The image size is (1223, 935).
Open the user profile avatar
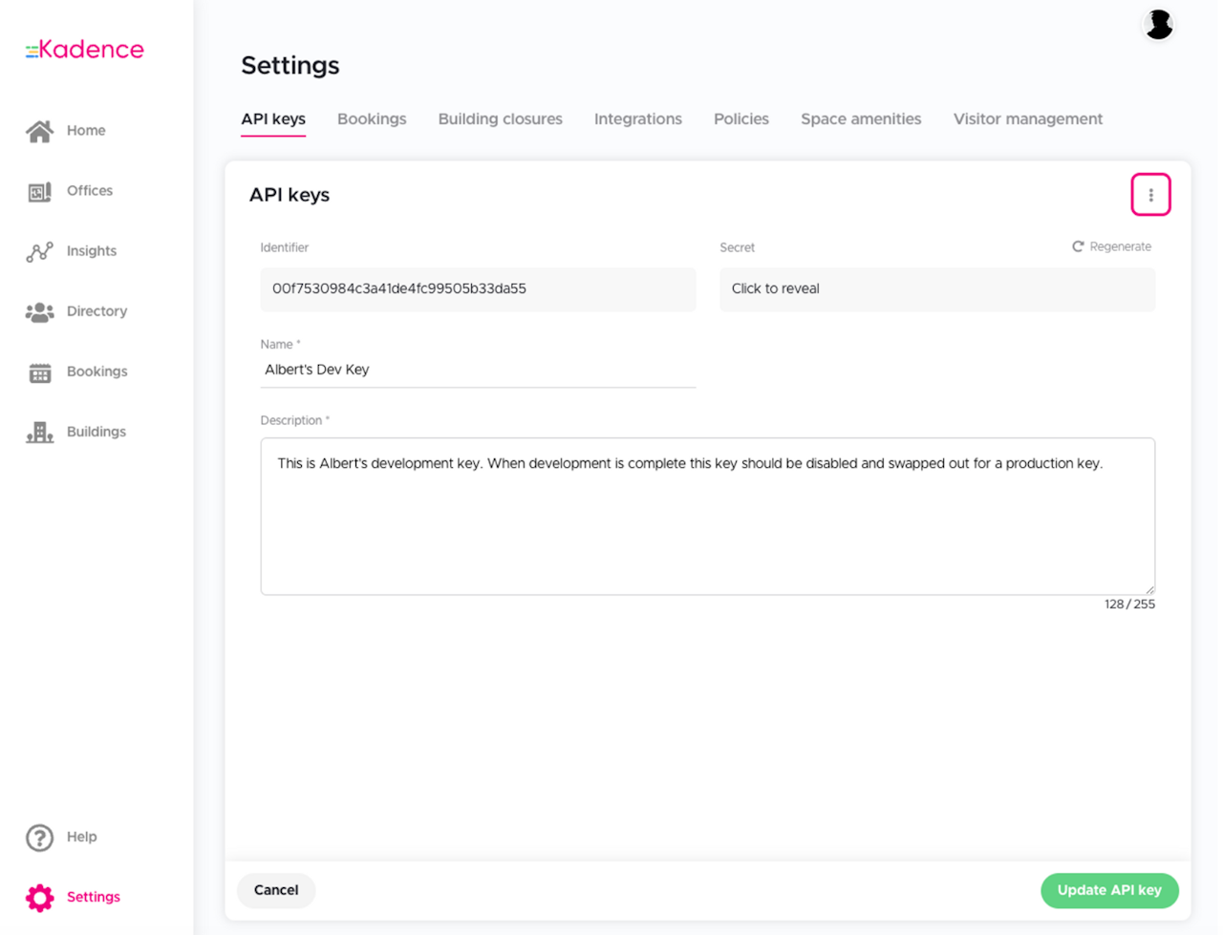1158,25
